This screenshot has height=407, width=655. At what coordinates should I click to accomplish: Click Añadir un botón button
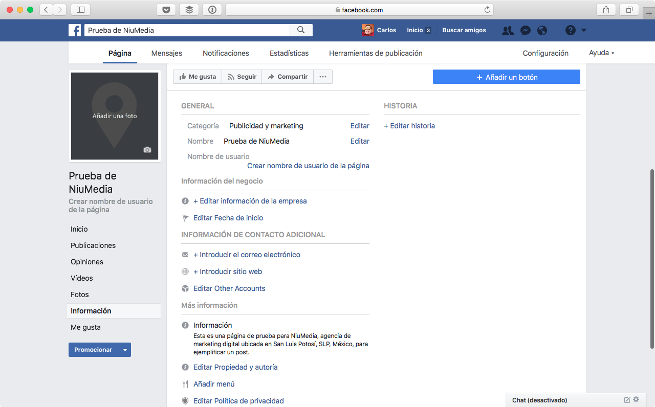click(507, 77)
